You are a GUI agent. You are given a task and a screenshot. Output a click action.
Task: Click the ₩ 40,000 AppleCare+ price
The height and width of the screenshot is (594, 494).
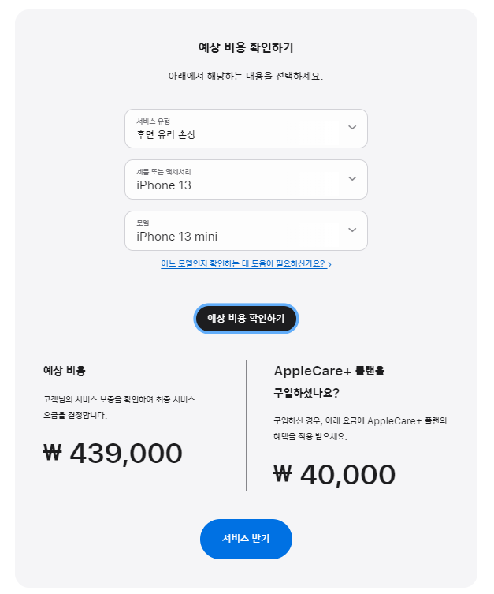pyautogui.click(x=334, y=474)
